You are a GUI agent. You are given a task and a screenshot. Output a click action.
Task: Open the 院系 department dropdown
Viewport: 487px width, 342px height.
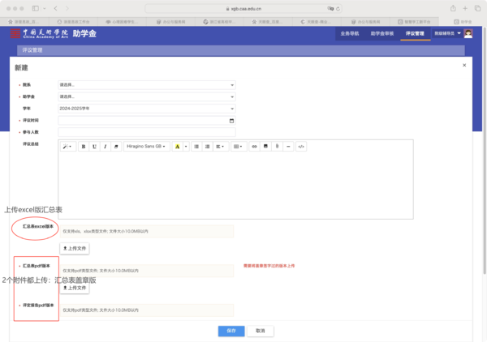(145, 84)
